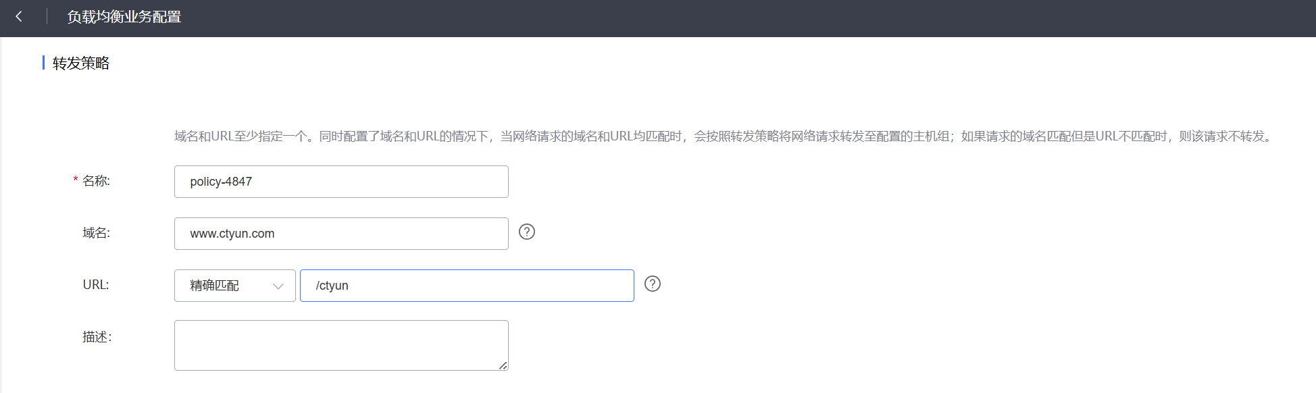Focus the 名称 field containing policy-4847
Screen dimensions: 1316x393
341,182
